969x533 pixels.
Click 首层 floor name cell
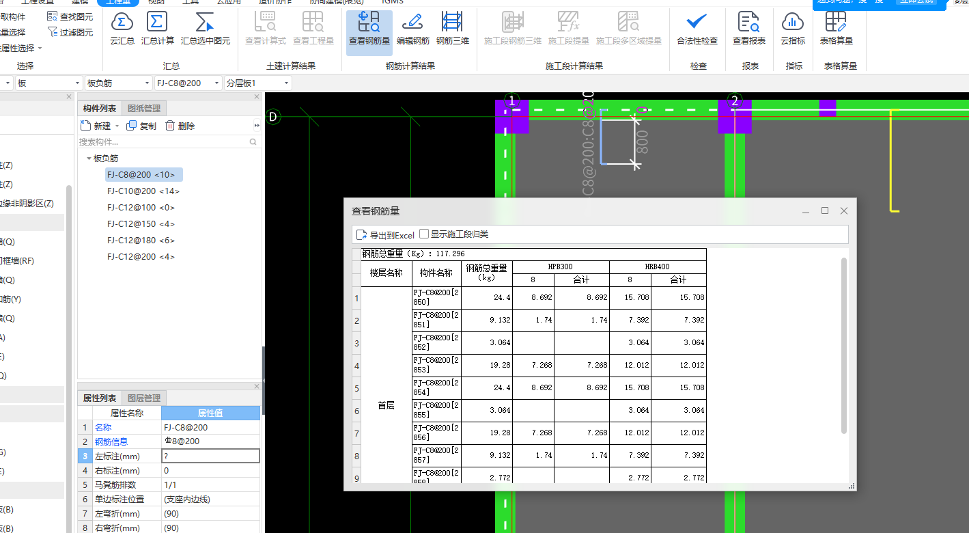point(386,405)
